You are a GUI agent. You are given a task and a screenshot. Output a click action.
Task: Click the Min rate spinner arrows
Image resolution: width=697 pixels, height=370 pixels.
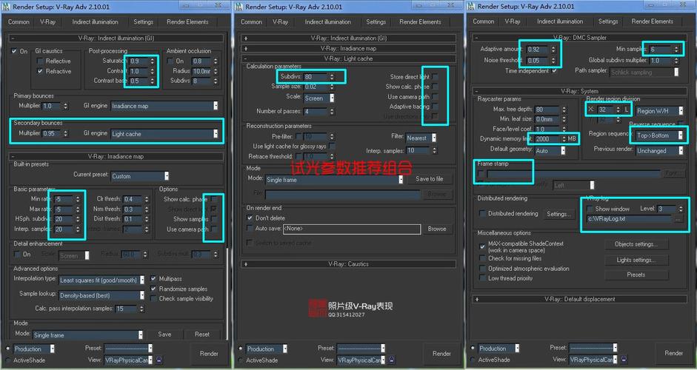tap(78, 199)
